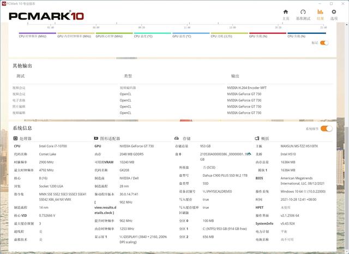Open the Options gear icon
This screenshot has height=254, width=349.
(x=334, y=12)
